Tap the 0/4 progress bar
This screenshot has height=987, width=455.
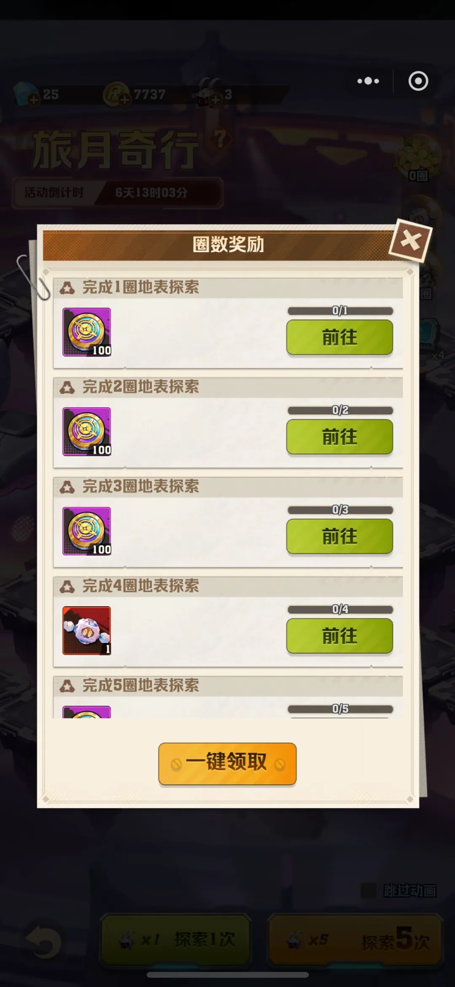(x=340, y=610)
